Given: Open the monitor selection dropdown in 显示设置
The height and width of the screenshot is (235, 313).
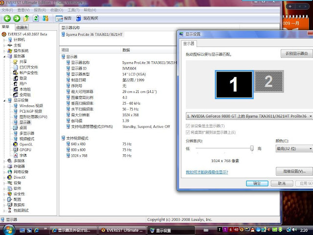Looking at the screenshot, I should (249, 116).
